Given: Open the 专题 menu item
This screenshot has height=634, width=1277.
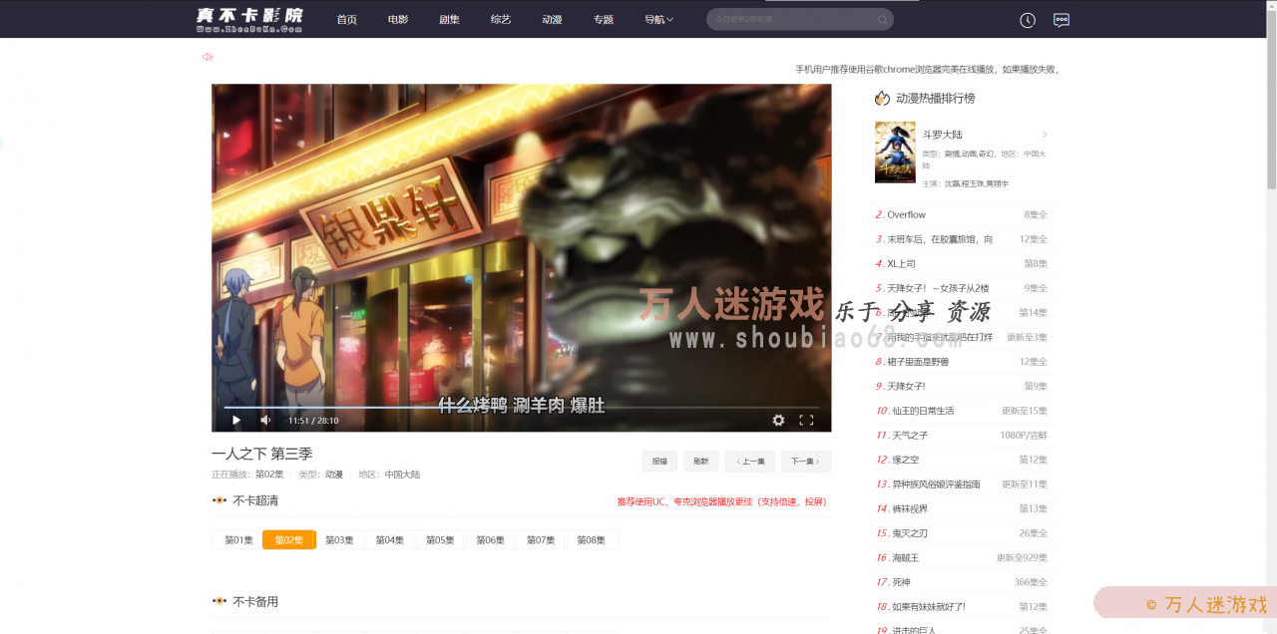Looking at the screenshot, I should pyautogui.click(x=604, y=20).
